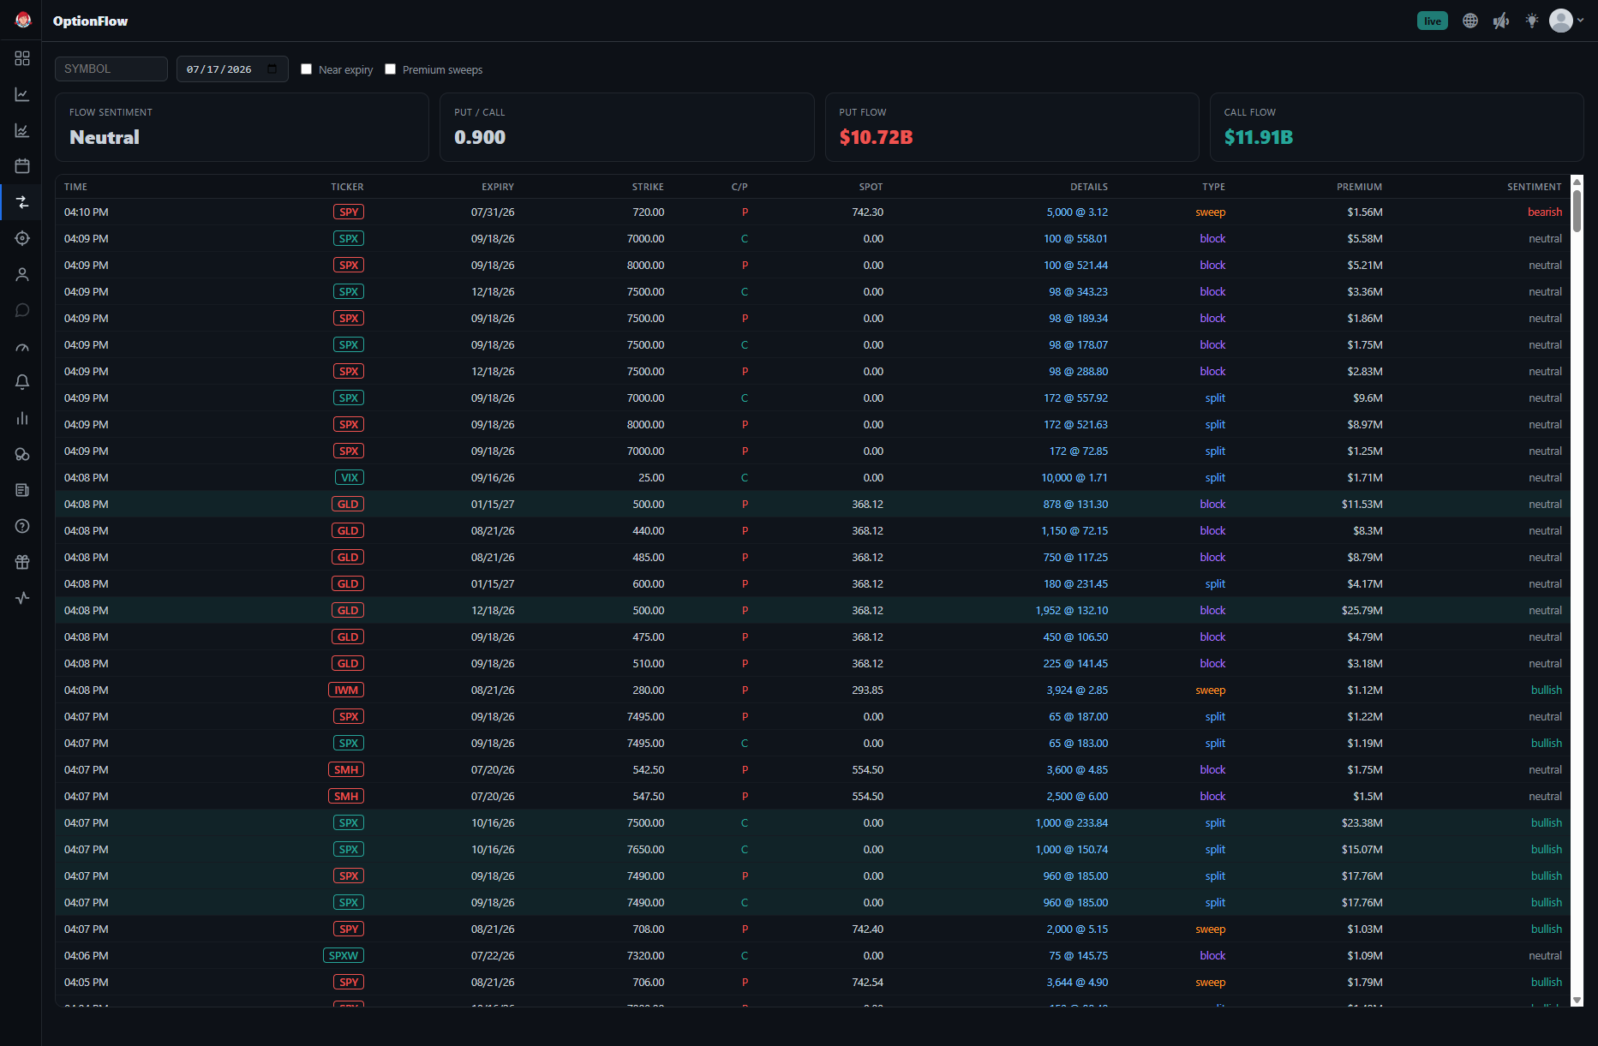Open the alerts bell icon in sidebar
Image resolution: width=1598 pixels, height=1046 pixels.
(x=22, y=382)
